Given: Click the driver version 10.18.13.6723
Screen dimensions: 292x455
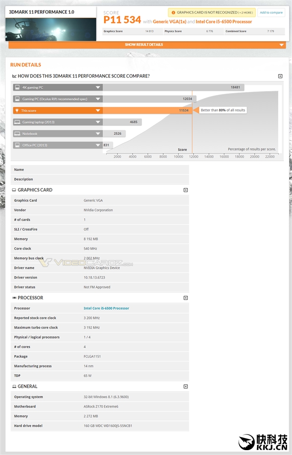Looking at the screenshot, I should 94,277.
